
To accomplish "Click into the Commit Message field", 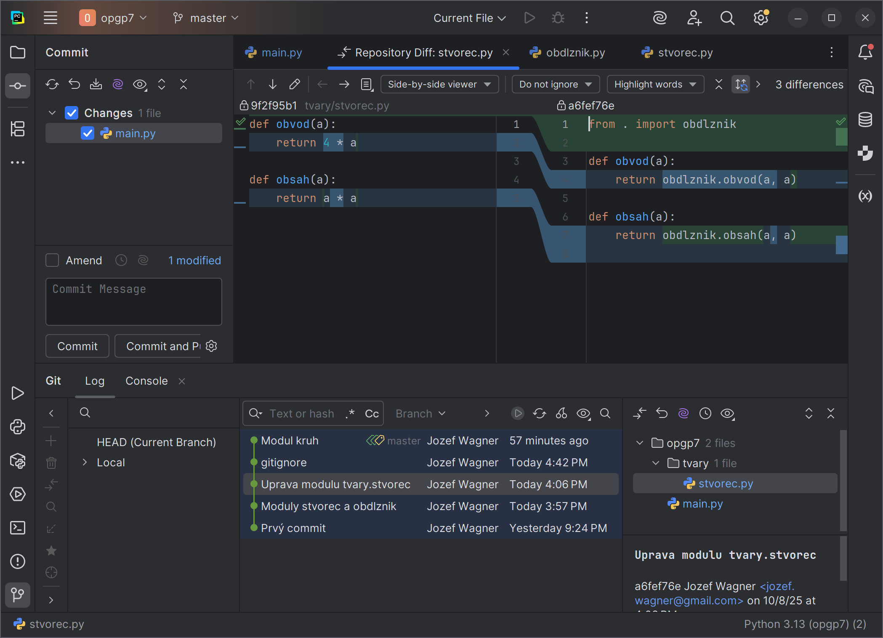I will click(x=133, y=302).
